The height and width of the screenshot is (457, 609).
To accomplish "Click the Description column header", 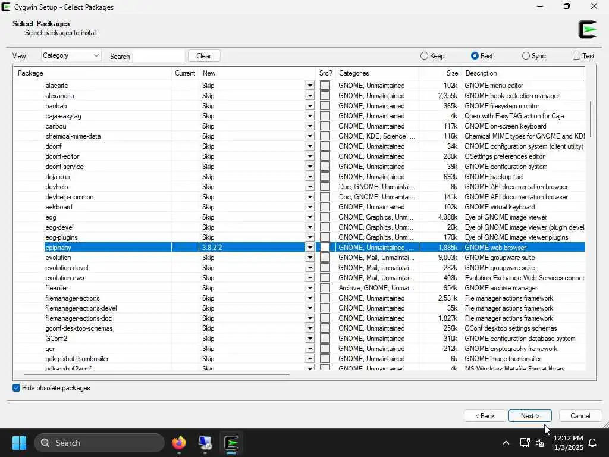I will (523, 73).
